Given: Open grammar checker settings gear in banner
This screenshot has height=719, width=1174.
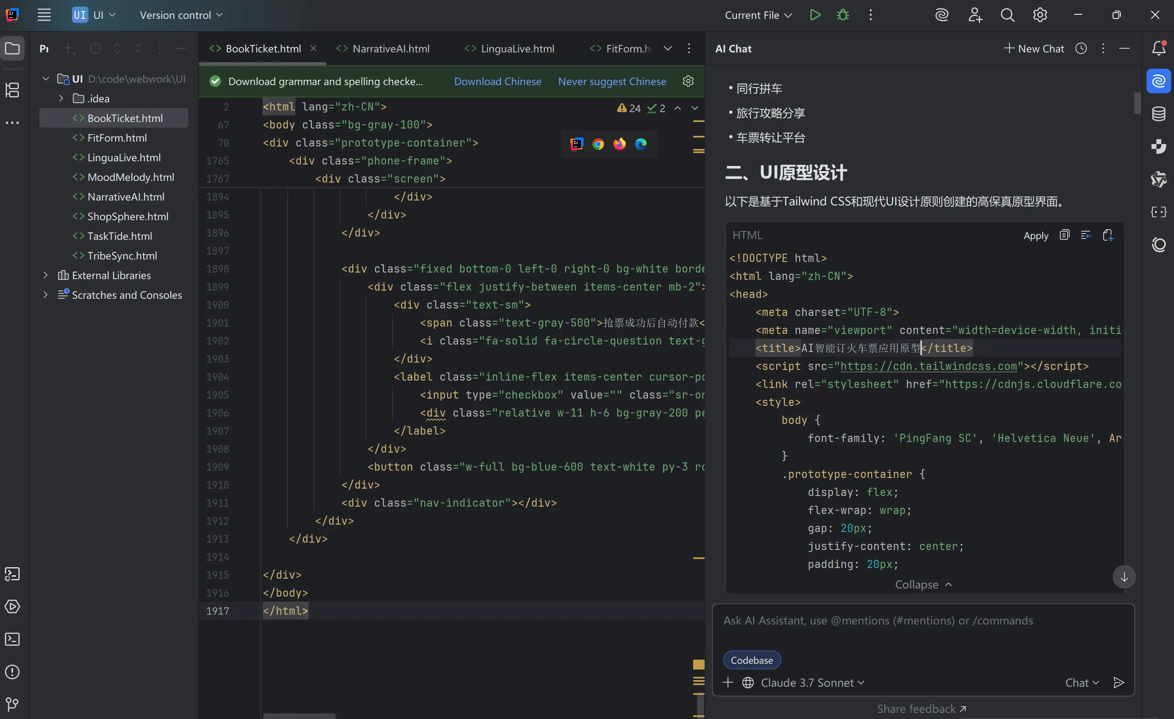Looking at the screenshot, I should coord(688,81).
